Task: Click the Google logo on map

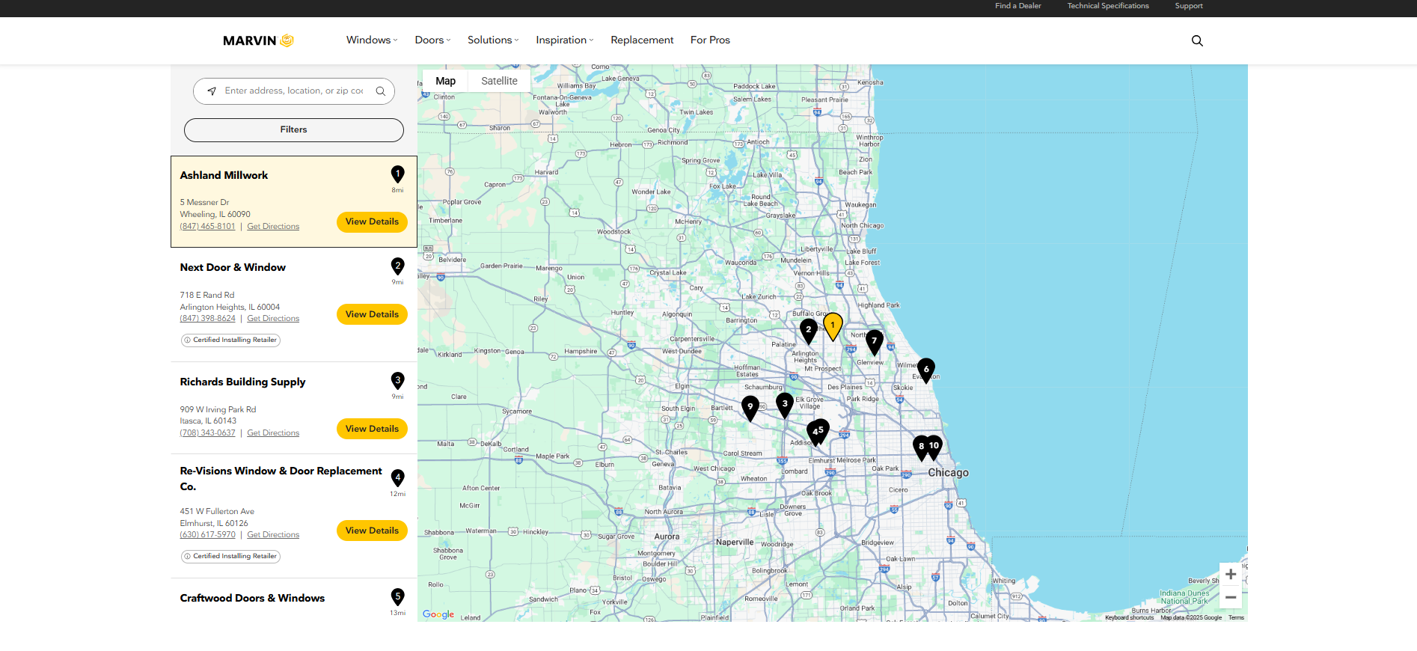Action: (x=438, y=614)
